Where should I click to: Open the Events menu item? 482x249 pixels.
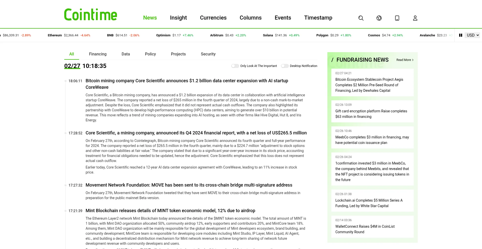[283, 18]
